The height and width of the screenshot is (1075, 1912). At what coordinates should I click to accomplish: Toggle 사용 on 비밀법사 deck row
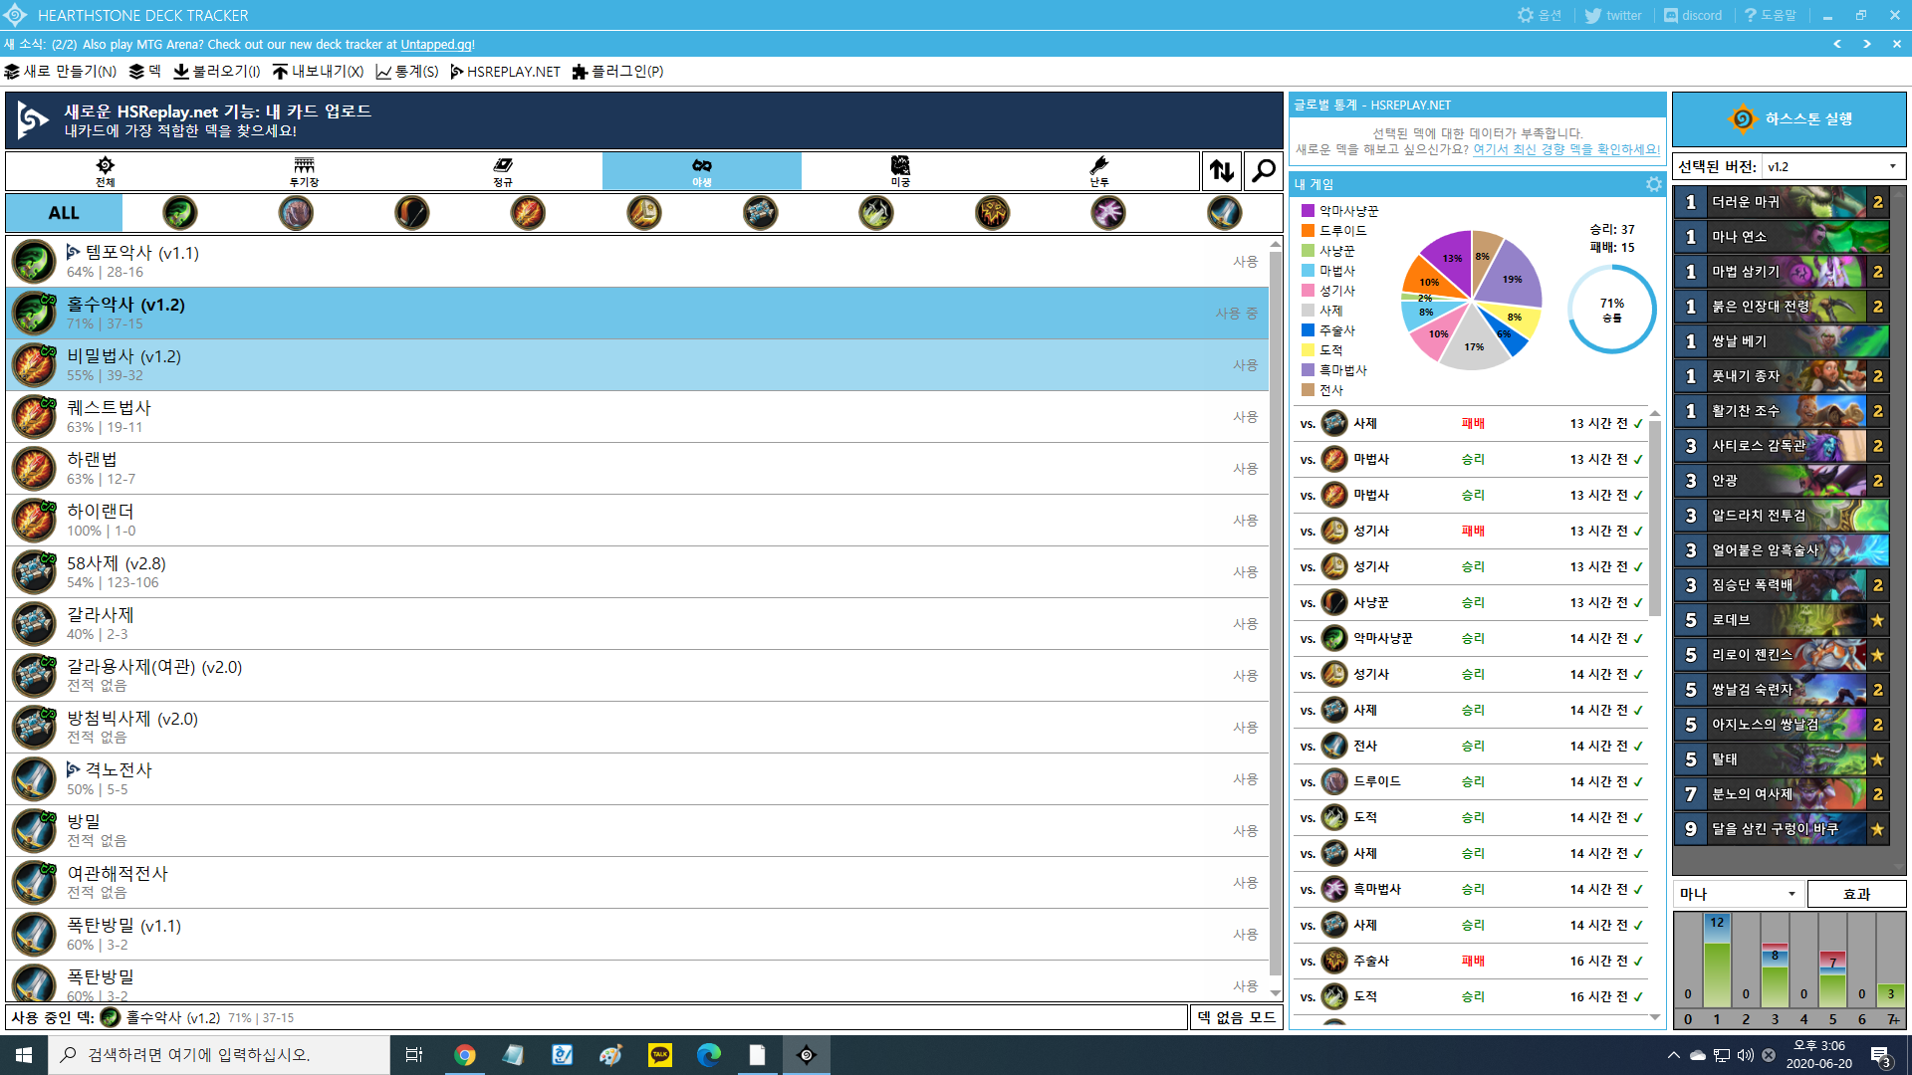tap(1245, 365)
